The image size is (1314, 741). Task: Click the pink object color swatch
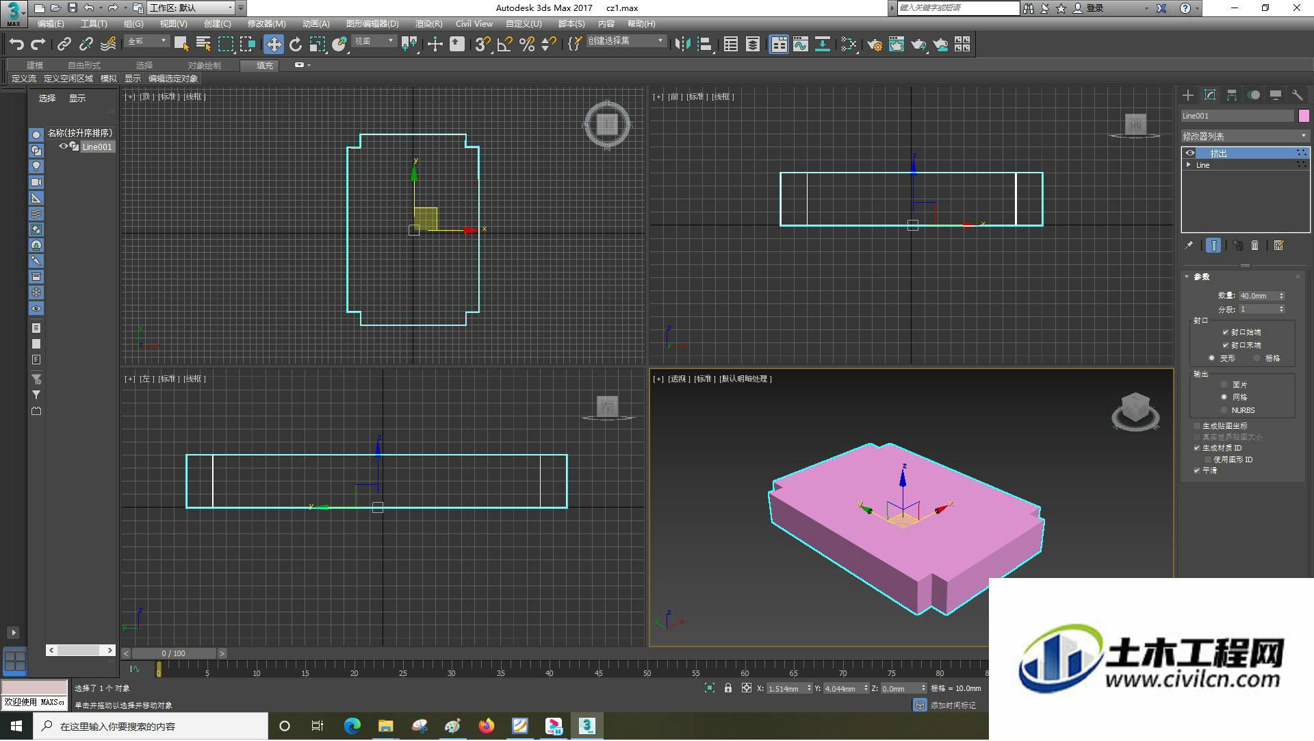point(1304,116)
